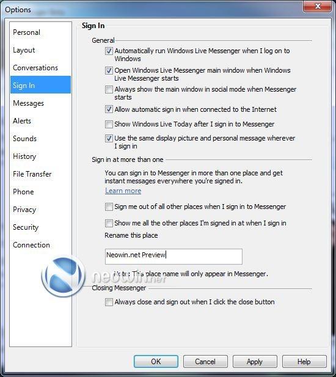This screenshot has width=336, height=377.
Task: Open the Security category
Action: click(40, 227)
